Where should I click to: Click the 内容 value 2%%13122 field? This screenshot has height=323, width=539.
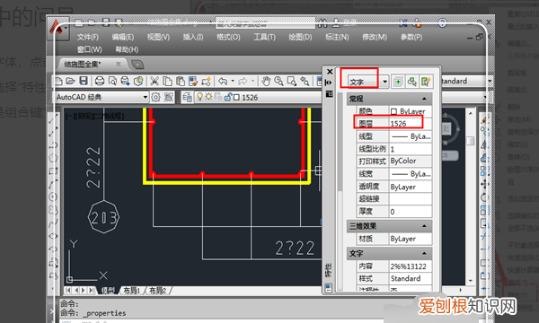coord(411,266)
